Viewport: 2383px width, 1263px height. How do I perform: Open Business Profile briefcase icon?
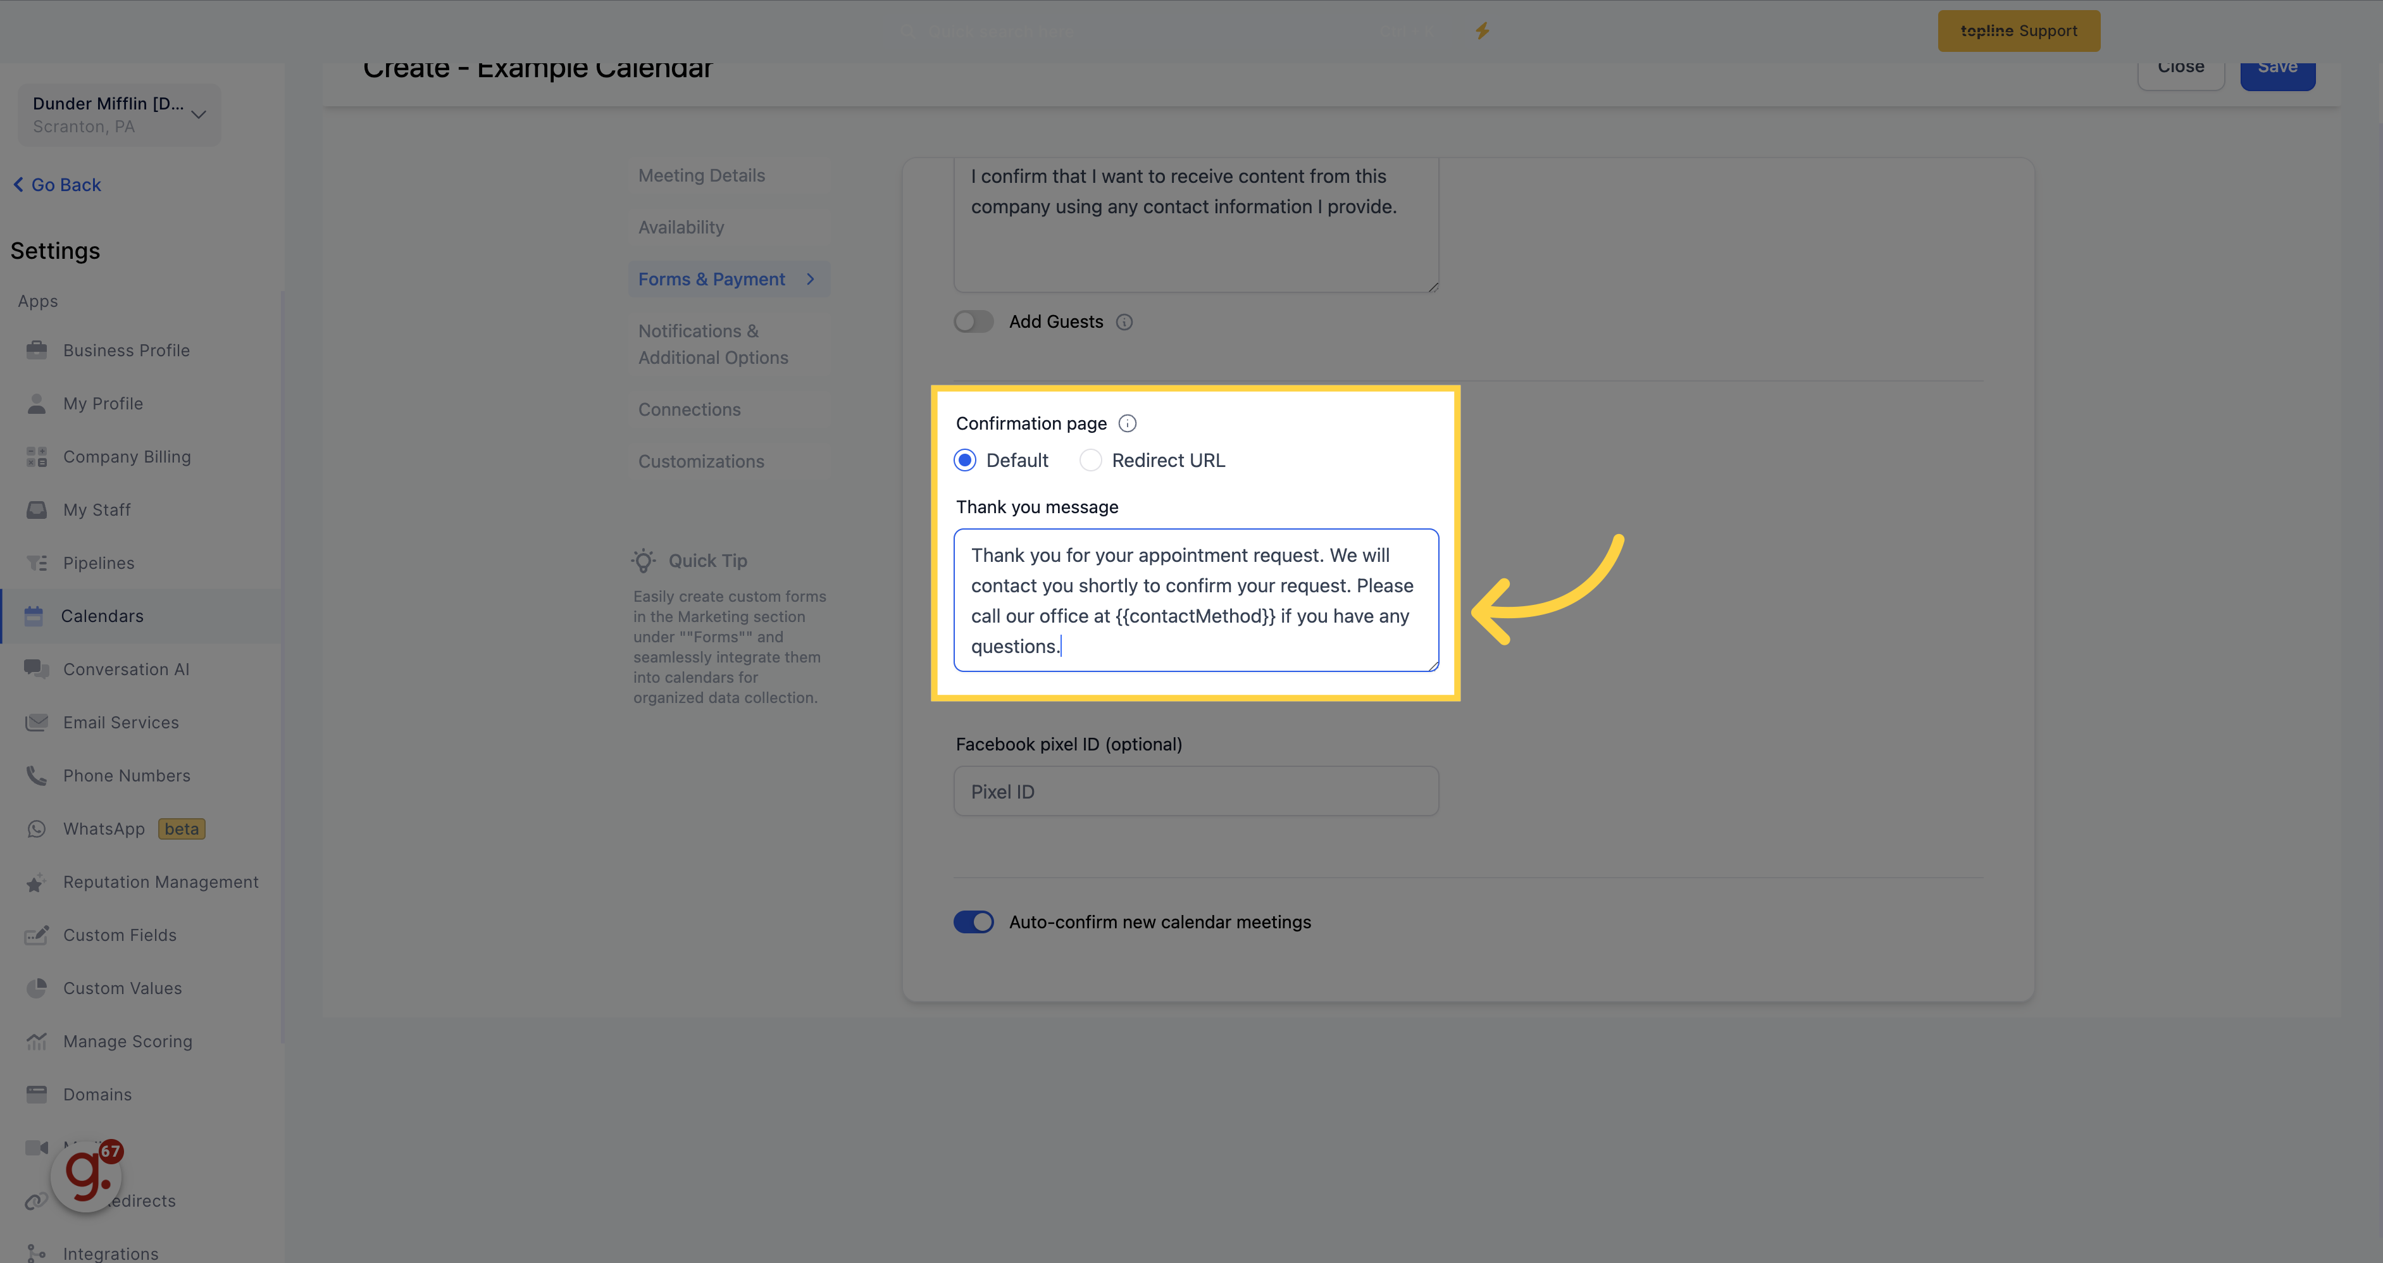[36, 350]
